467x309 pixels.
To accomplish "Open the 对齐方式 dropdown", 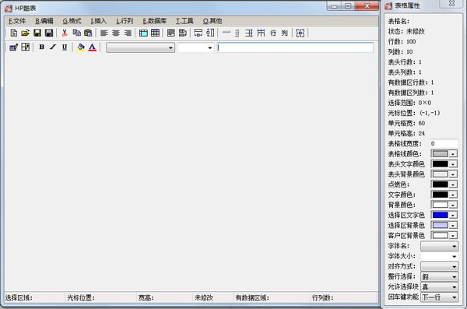I will pos(439,266).
